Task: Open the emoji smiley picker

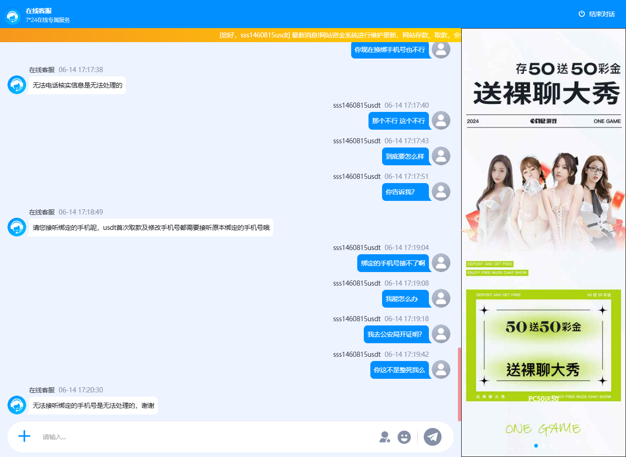Action: pos(404,437)
